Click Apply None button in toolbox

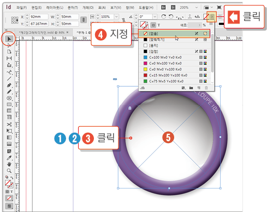[x=9, y=198]
